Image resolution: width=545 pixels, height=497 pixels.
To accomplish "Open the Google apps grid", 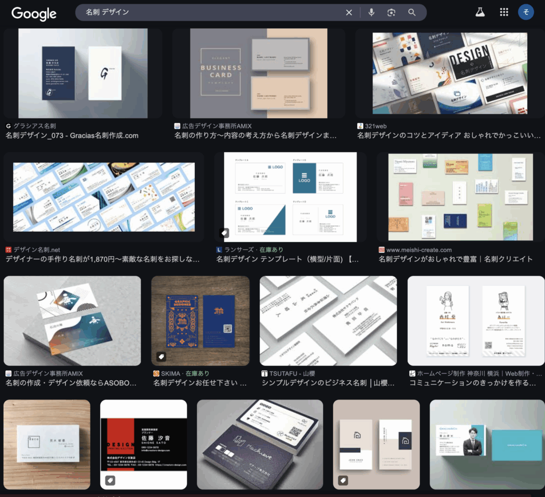I will [503, 13].
